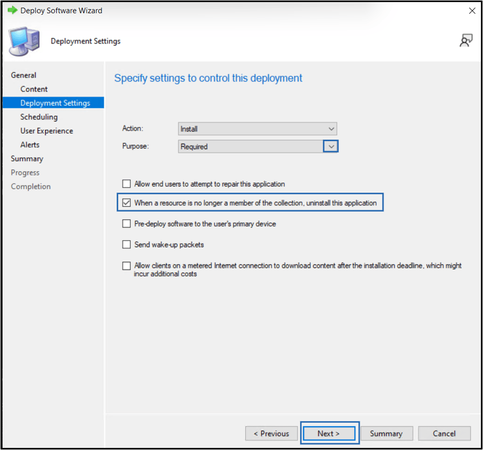Open the User Experience page
The height and width of the screenshot is (450, 483).
coord(47,131)
